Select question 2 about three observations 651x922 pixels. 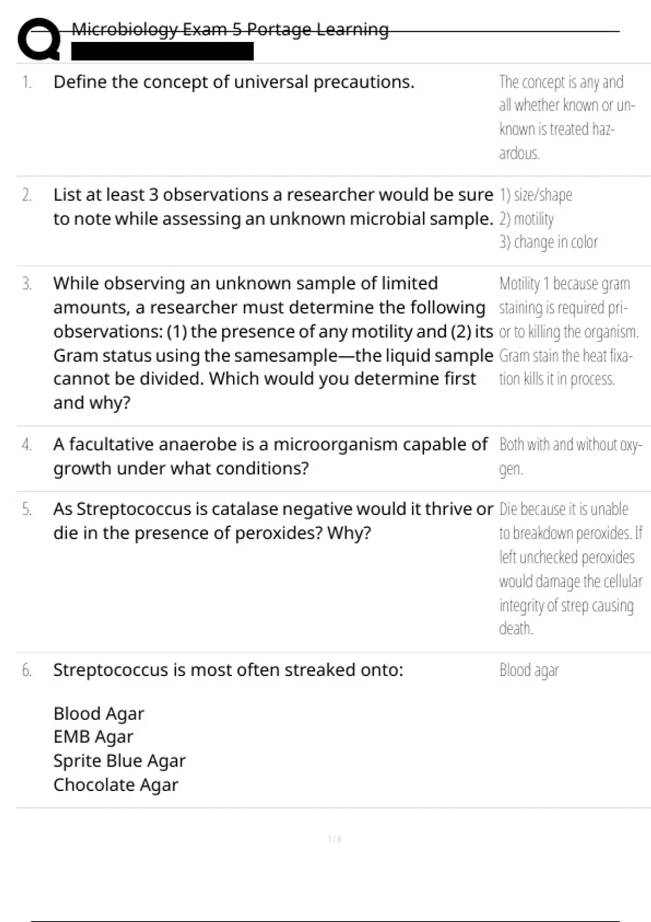pyautogui.click(x=273, y=207)
